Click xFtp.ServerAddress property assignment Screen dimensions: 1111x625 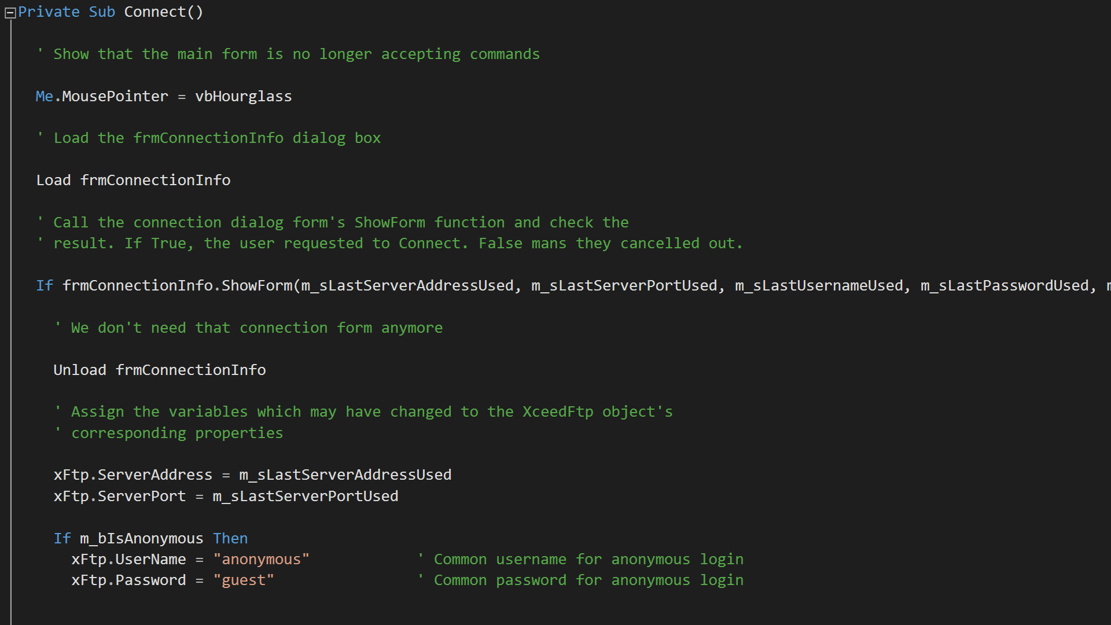pyautogui.click(x=133, y=475)
